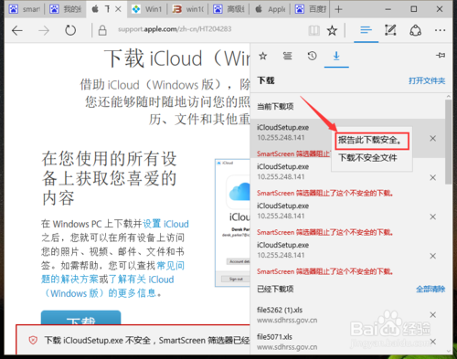Click the iCloud app screenshot image

pyautogui.click(x=233, y=223)
